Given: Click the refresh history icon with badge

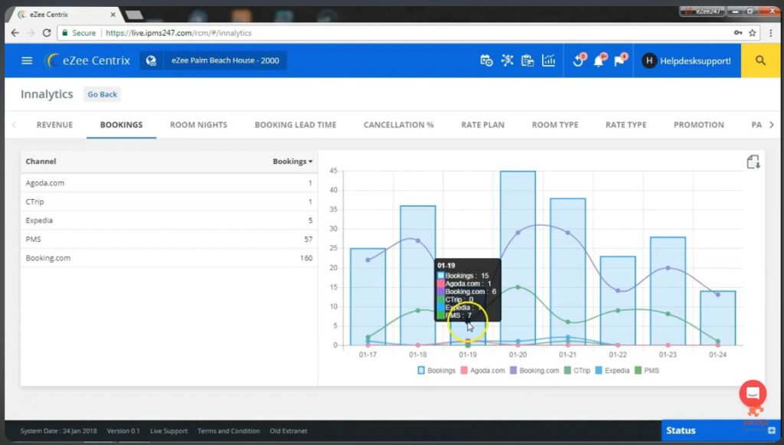Looking at the screenshot, I should click(x=579, y=60).
